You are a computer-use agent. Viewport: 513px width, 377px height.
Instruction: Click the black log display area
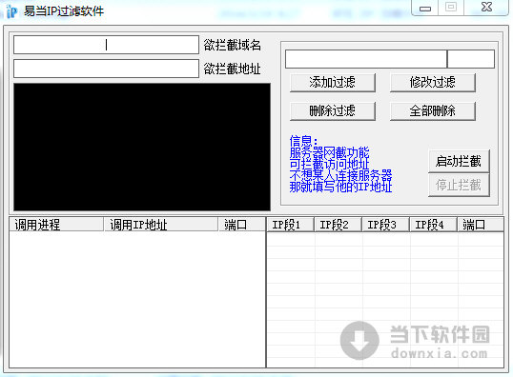142,147
